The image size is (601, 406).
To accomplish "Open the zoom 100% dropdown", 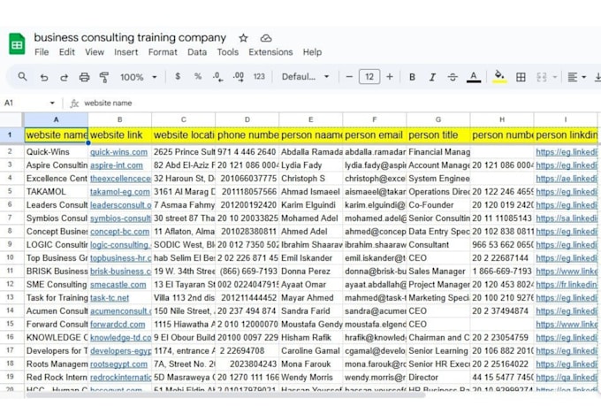I will [x=139, y=77].
